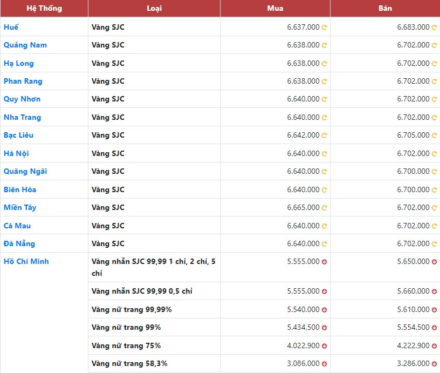The image size is (440, 373).
Task: Click the refresh icon next to Nha Trang buy price
Action: [x=324, y=118]
